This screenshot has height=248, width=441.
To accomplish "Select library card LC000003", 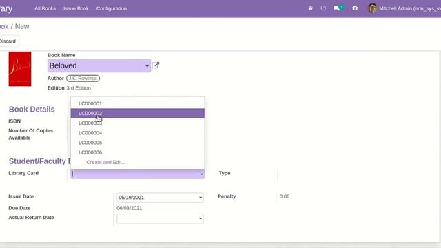I will tap(138, 123).
